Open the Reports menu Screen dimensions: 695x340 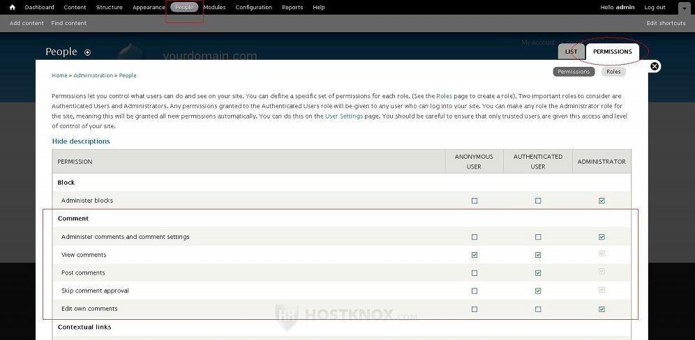pyautogui.click(x=292, y=7)
